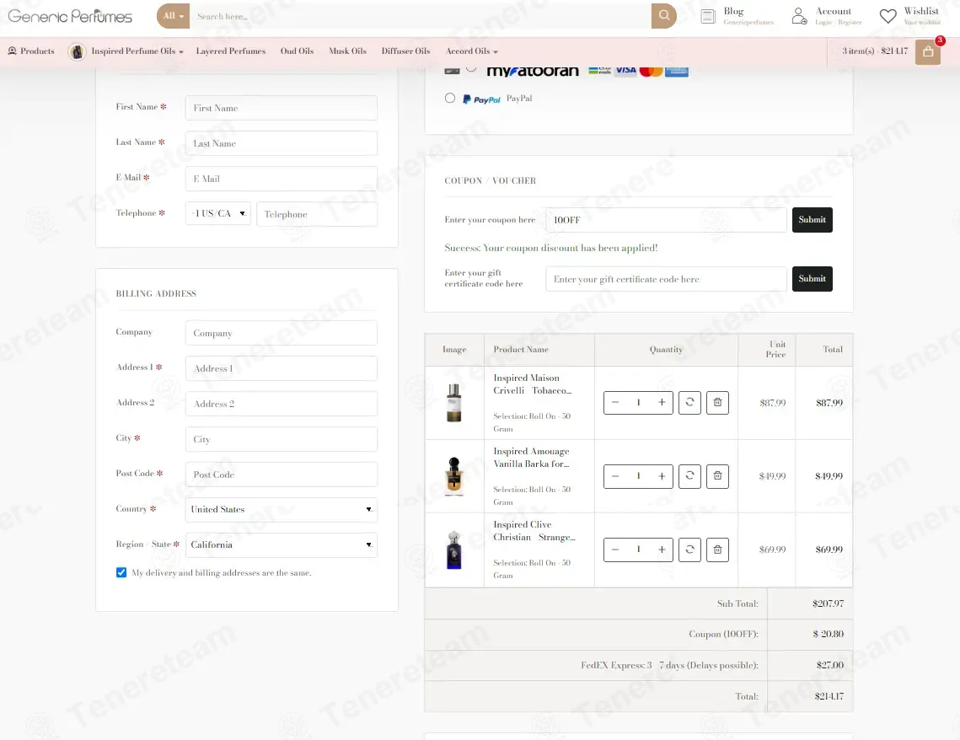Increase quantity of Inspired Clive Christian

(662, 550)
